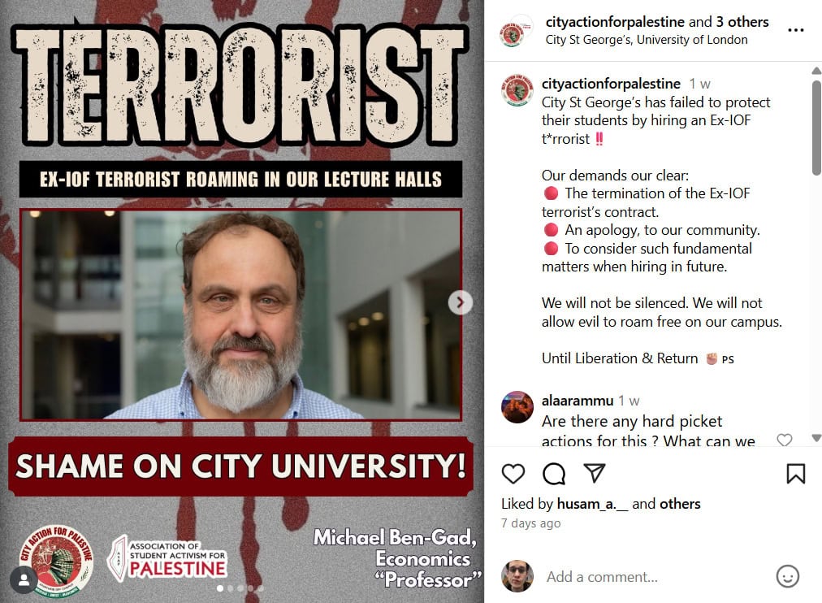Open the three-dot more options menu
The image size is (822, 603).
click(795, 30)
